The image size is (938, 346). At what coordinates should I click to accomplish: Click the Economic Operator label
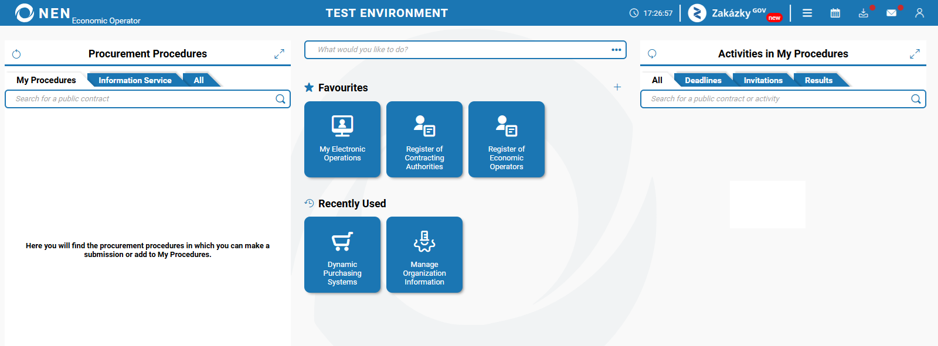pos(106,20)
